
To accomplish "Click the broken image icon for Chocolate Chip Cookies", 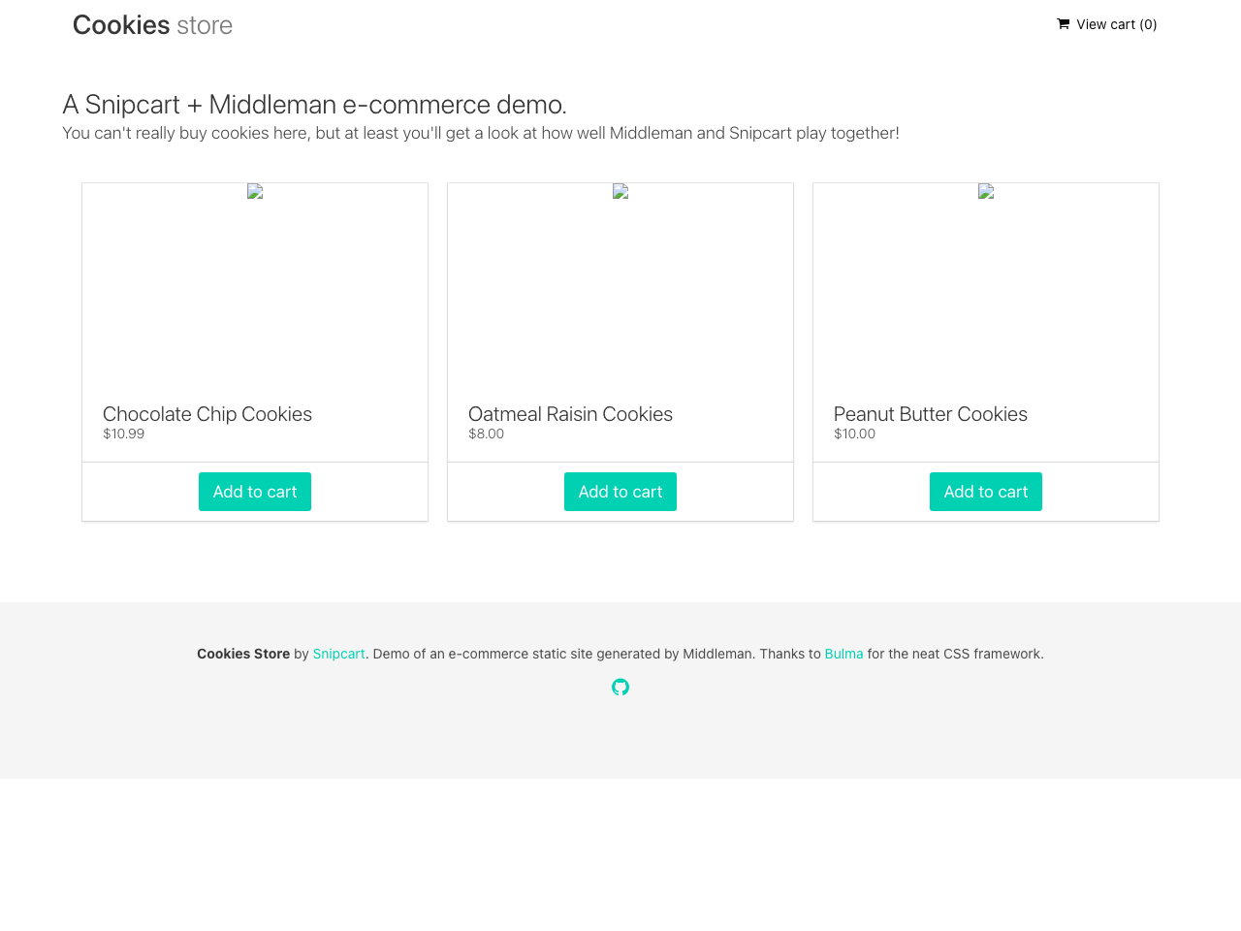I will point(255,190).
